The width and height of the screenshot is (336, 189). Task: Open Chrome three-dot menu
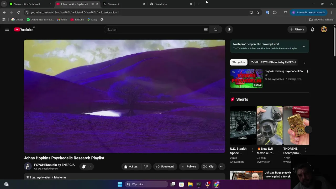tap(332, 12)
